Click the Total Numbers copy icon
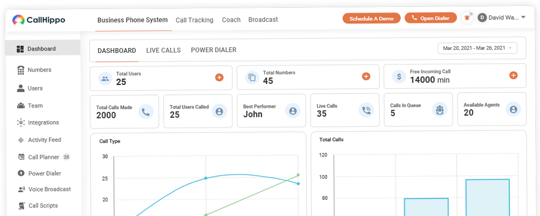540x216 pixels. tap(252, 77)
